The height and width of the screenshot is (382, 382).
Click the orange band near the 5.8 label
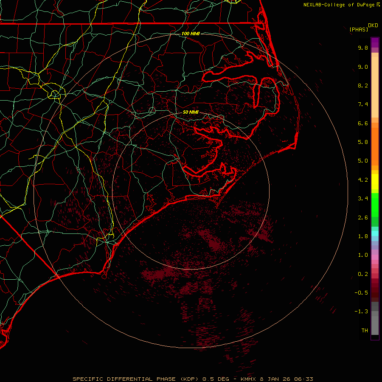click(x=375, y=142)
